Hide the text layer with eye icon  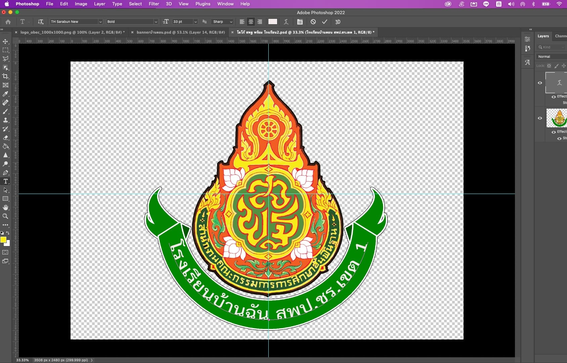(x=540, y=83)
